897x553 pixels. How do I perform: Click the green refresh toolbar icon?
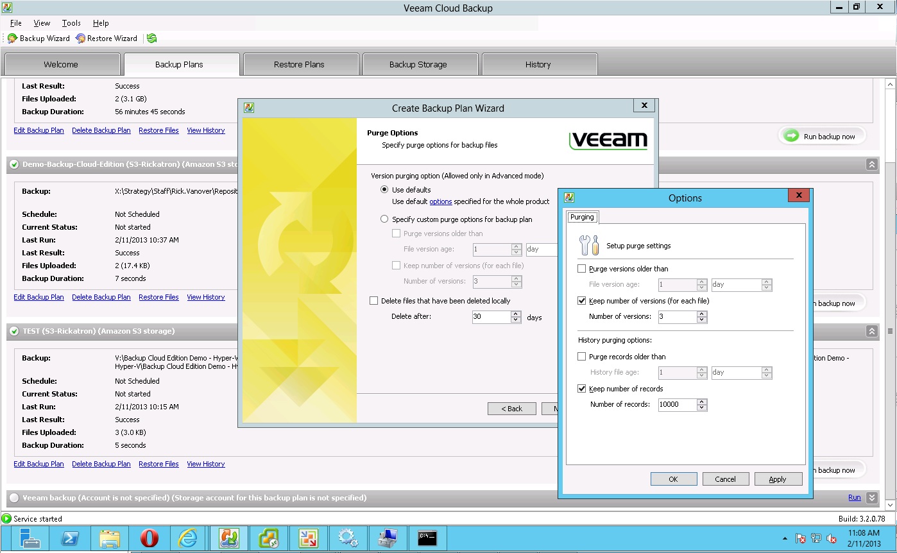pyautogui.click(x=151, y=38)
